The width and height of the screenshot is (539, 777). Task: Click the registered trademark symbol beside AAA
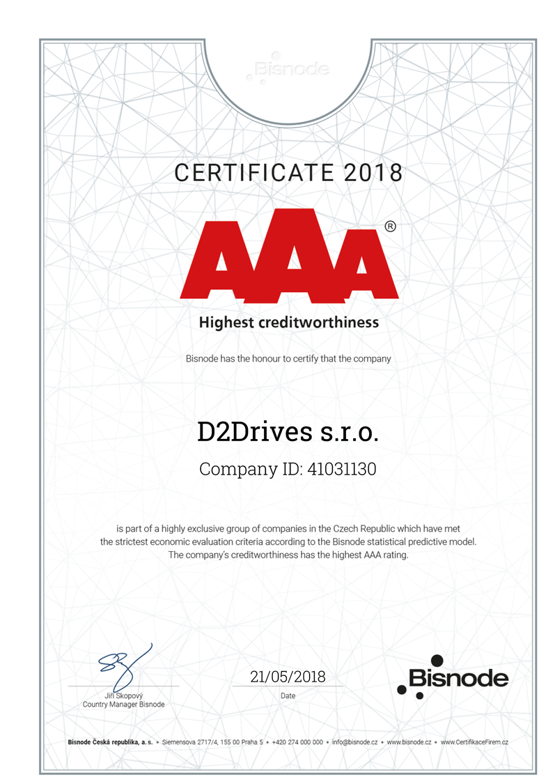pyautogui.click(x=391, y=226)
